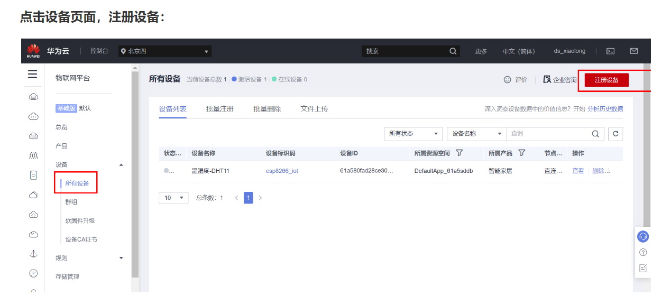Click the help question mark icon
This screenshot has height=296, width=671.
tap(643, 253)
